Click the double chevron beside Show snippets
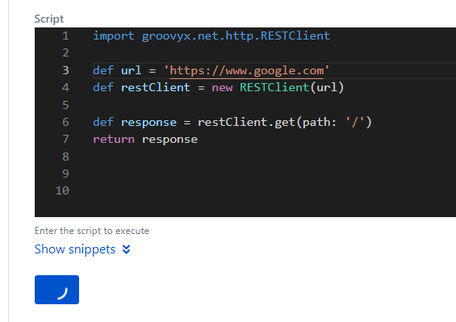The width and height of the screenshot is (456, 322). [x=126, y=249]
